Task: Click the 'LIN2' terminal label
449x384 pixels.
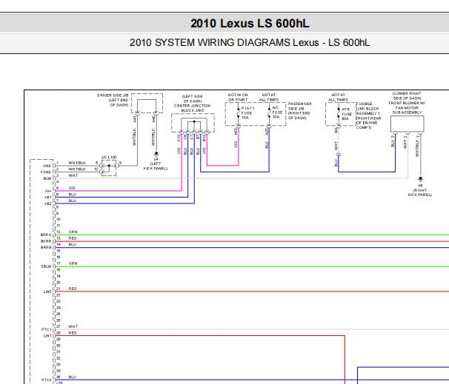Action: [47, 292]
